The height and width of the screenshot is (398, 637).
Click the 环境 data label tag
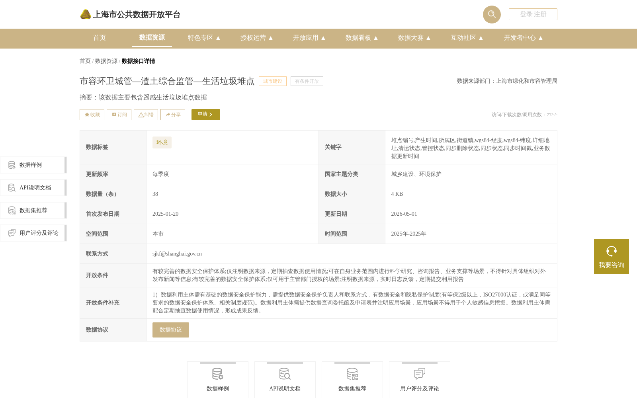(x=162, y=142)
